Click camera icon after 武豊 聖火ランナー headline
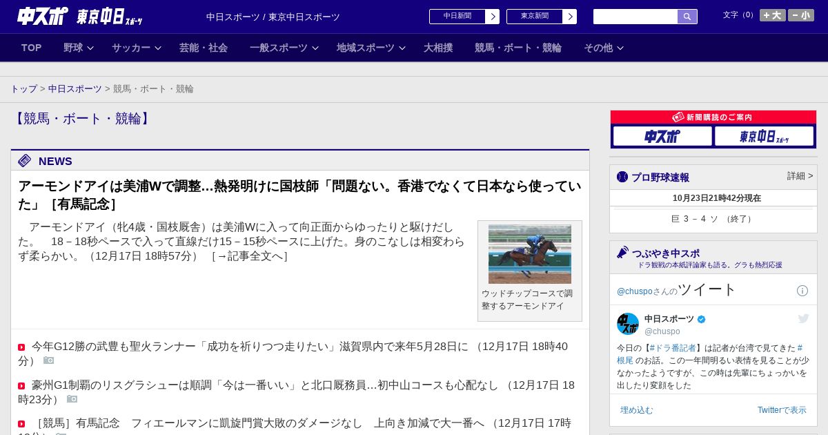 click(48, 360)
